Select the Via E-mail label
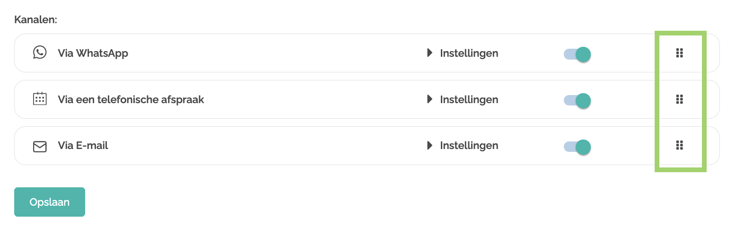 coord(83,145)
